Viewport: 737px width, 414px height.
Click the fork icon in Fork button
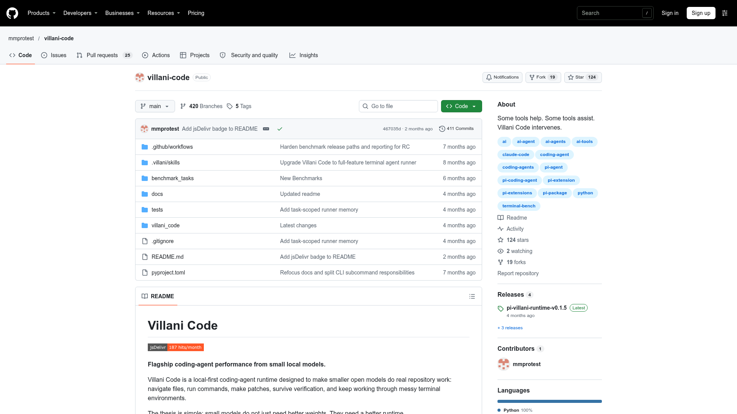(532, 77)
